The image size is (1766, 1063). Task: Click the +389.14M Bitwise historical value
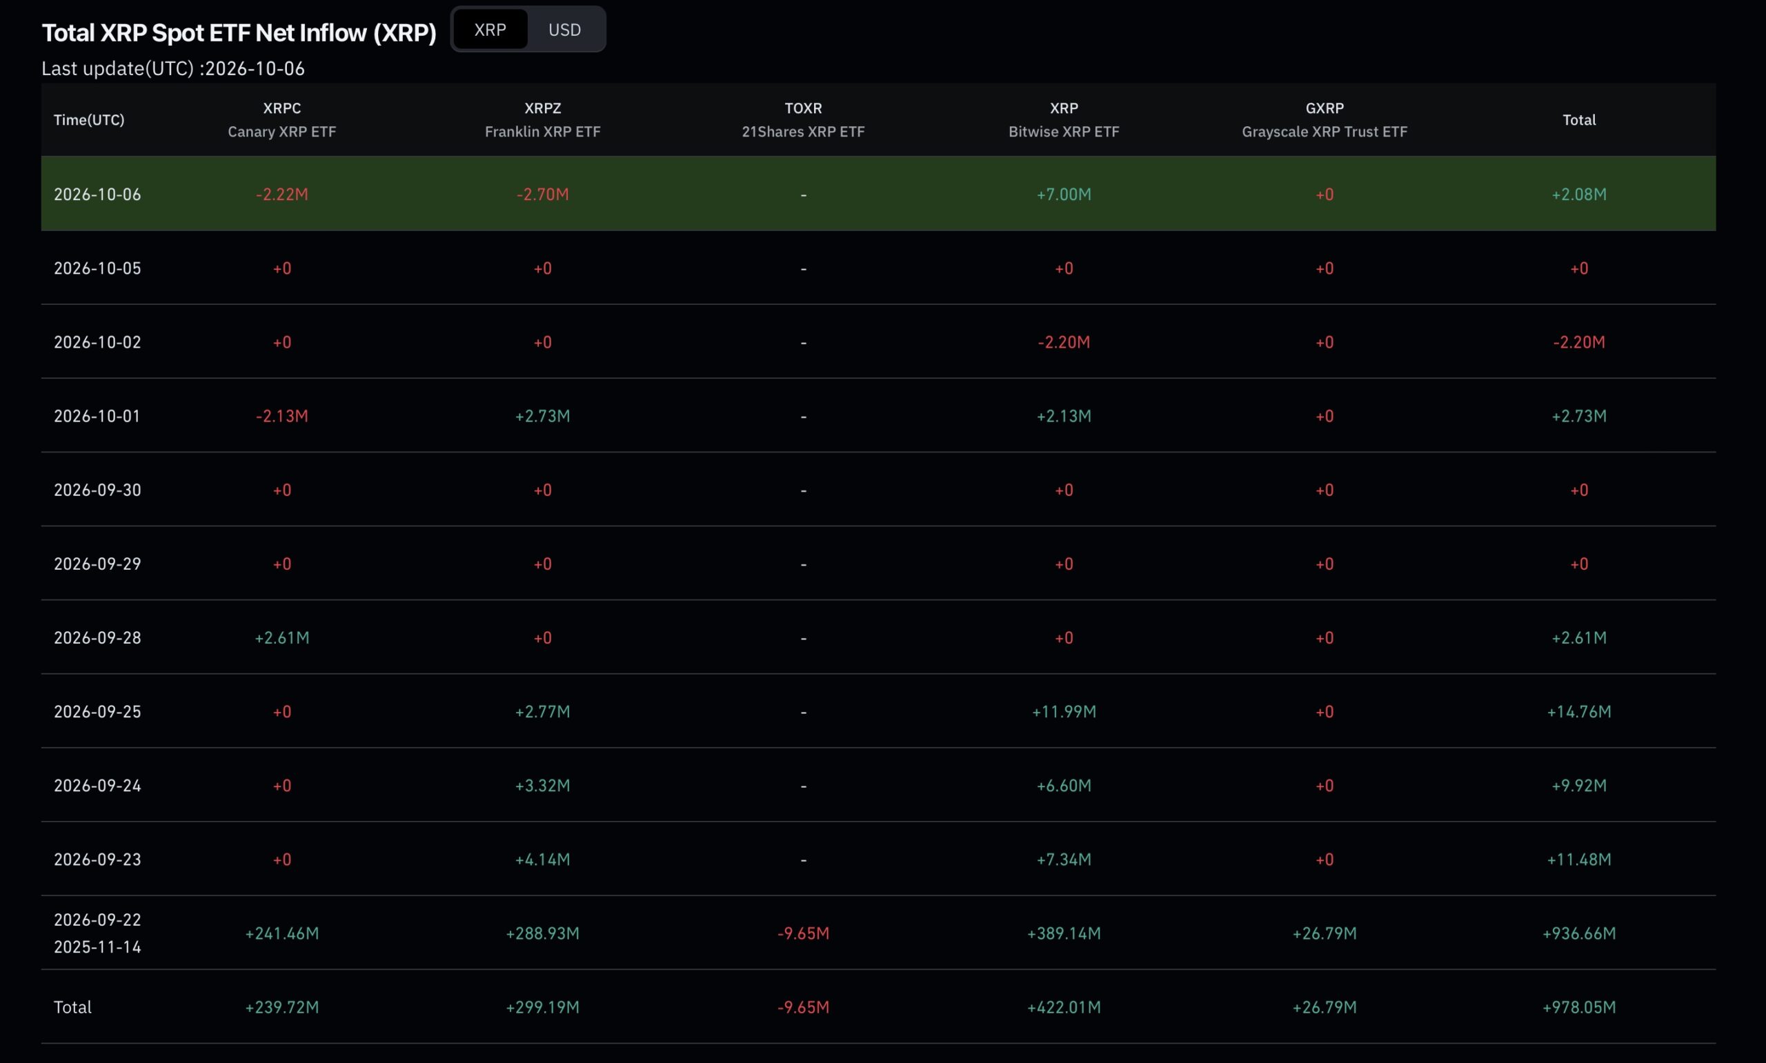click(1064, 933)
